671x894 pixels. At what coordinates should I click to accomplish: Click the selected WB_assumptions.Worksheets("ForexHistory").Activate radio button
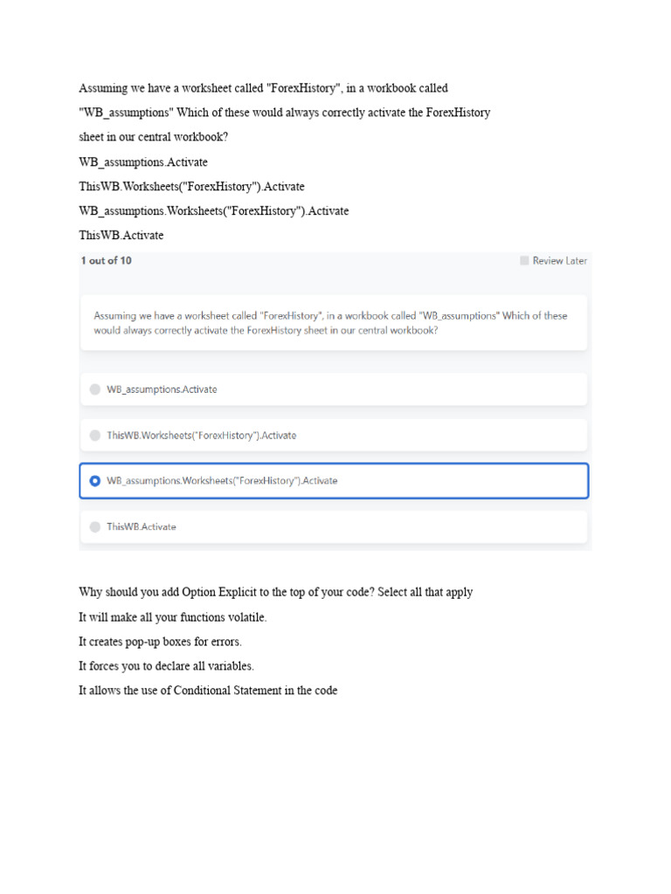point(95,481)
